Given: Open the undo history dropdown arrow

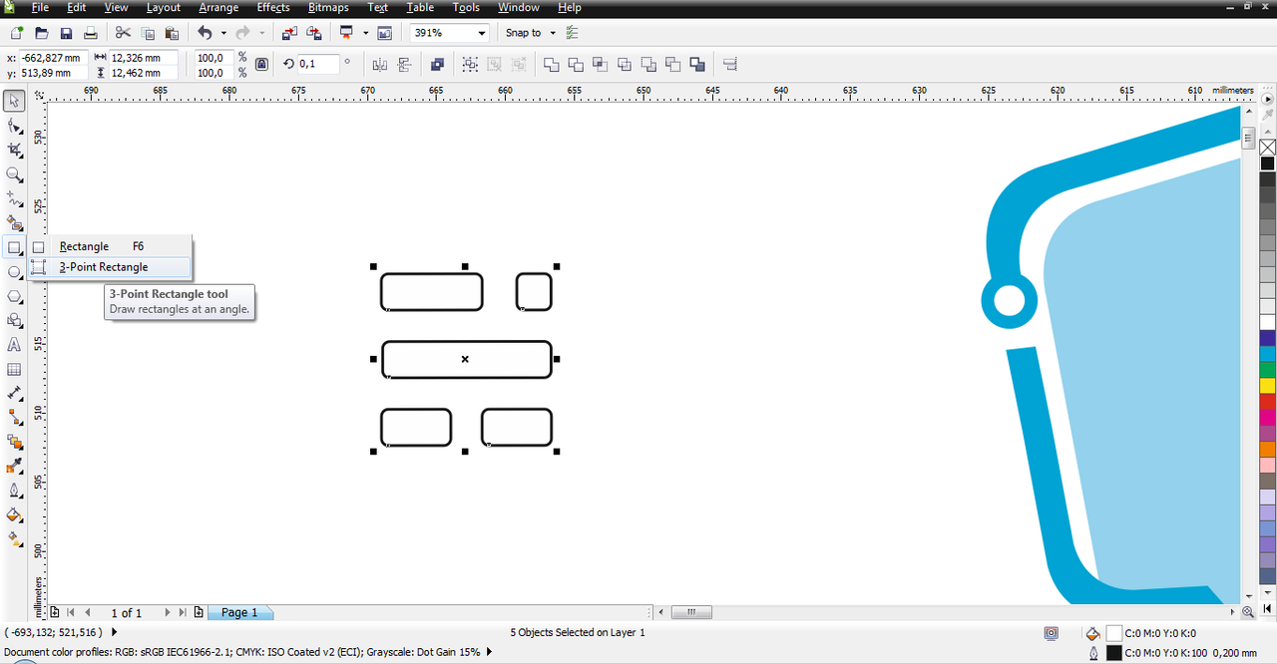Looking at the screenshot, I should [223, 33].
